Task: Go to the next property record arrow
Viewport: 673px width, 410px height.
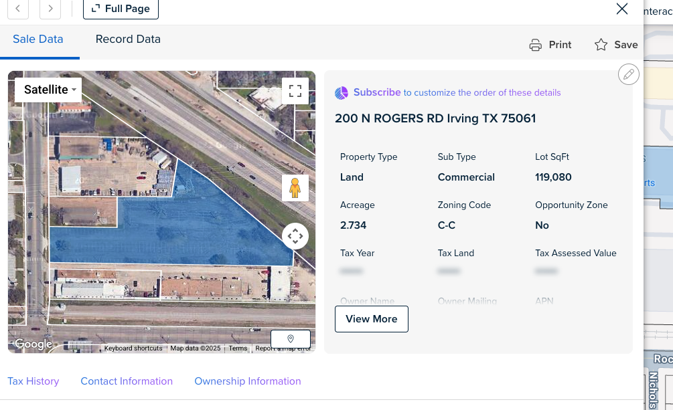Action: click(x=50, y=9)
